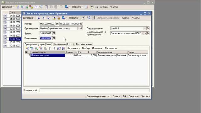Select Диван для отдыха cell in Номенклатура column

pos(48,55)
